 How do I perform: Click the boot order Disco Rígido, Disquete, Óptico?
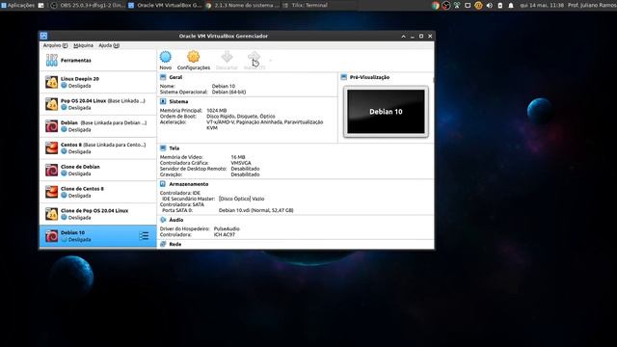click(x=241, y=117)
